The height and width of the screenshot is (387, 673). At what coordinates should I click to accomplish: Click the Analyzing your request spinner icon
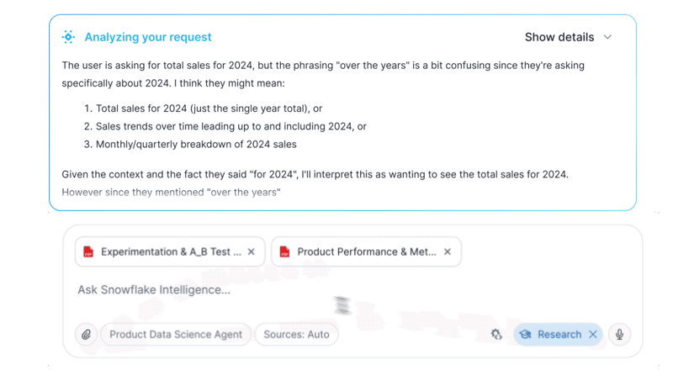(x=68, y=37)
